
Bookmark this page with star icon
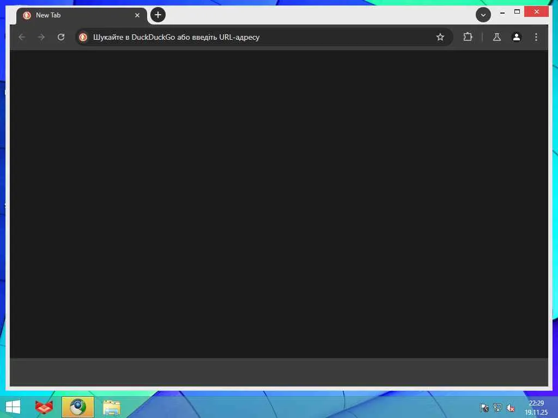click(x=440, y=37)
